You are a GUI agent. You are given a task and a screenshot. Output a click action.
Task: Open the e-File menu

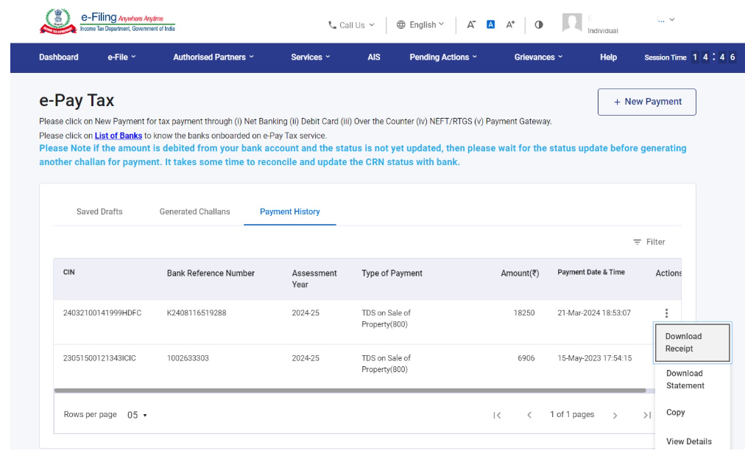pos(121,57)
